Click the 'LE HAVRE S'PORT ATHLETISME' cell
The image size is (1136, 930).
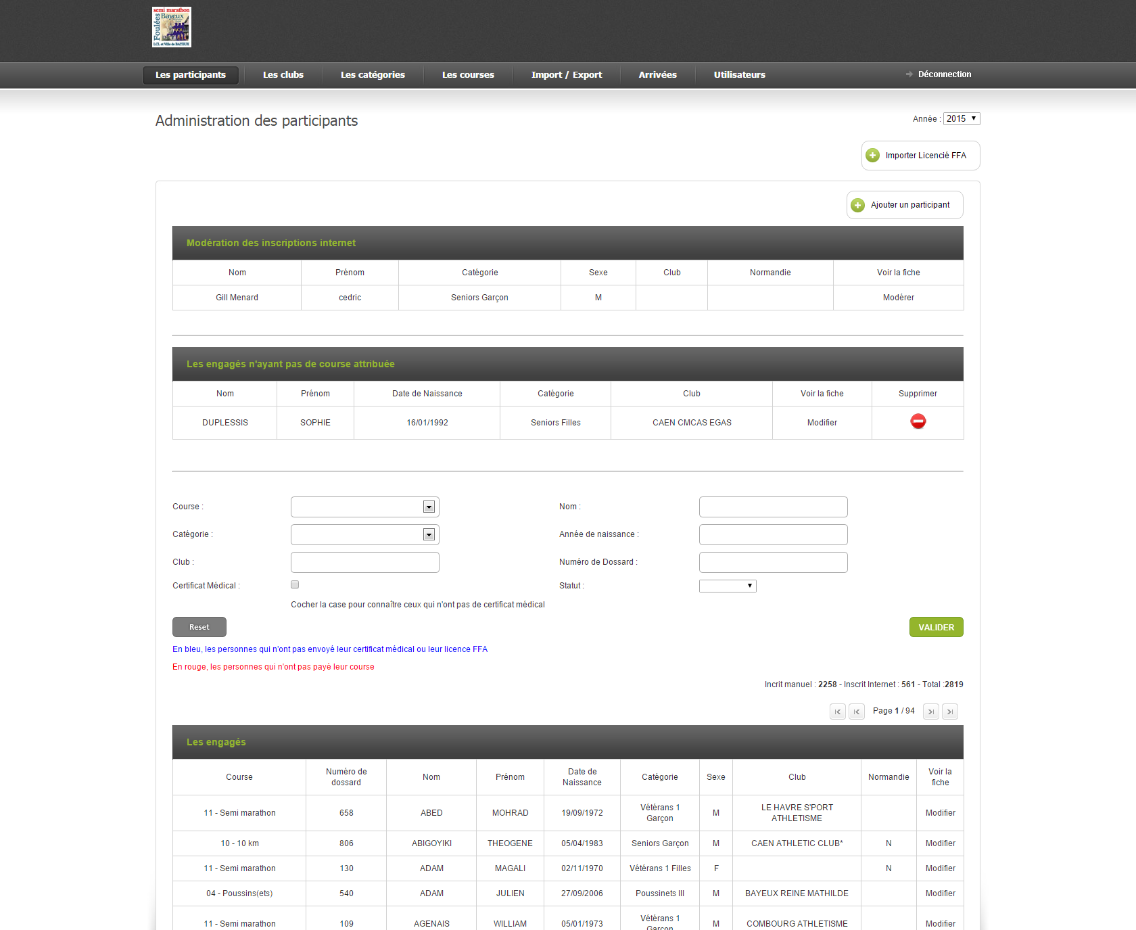tap(797, 813)
